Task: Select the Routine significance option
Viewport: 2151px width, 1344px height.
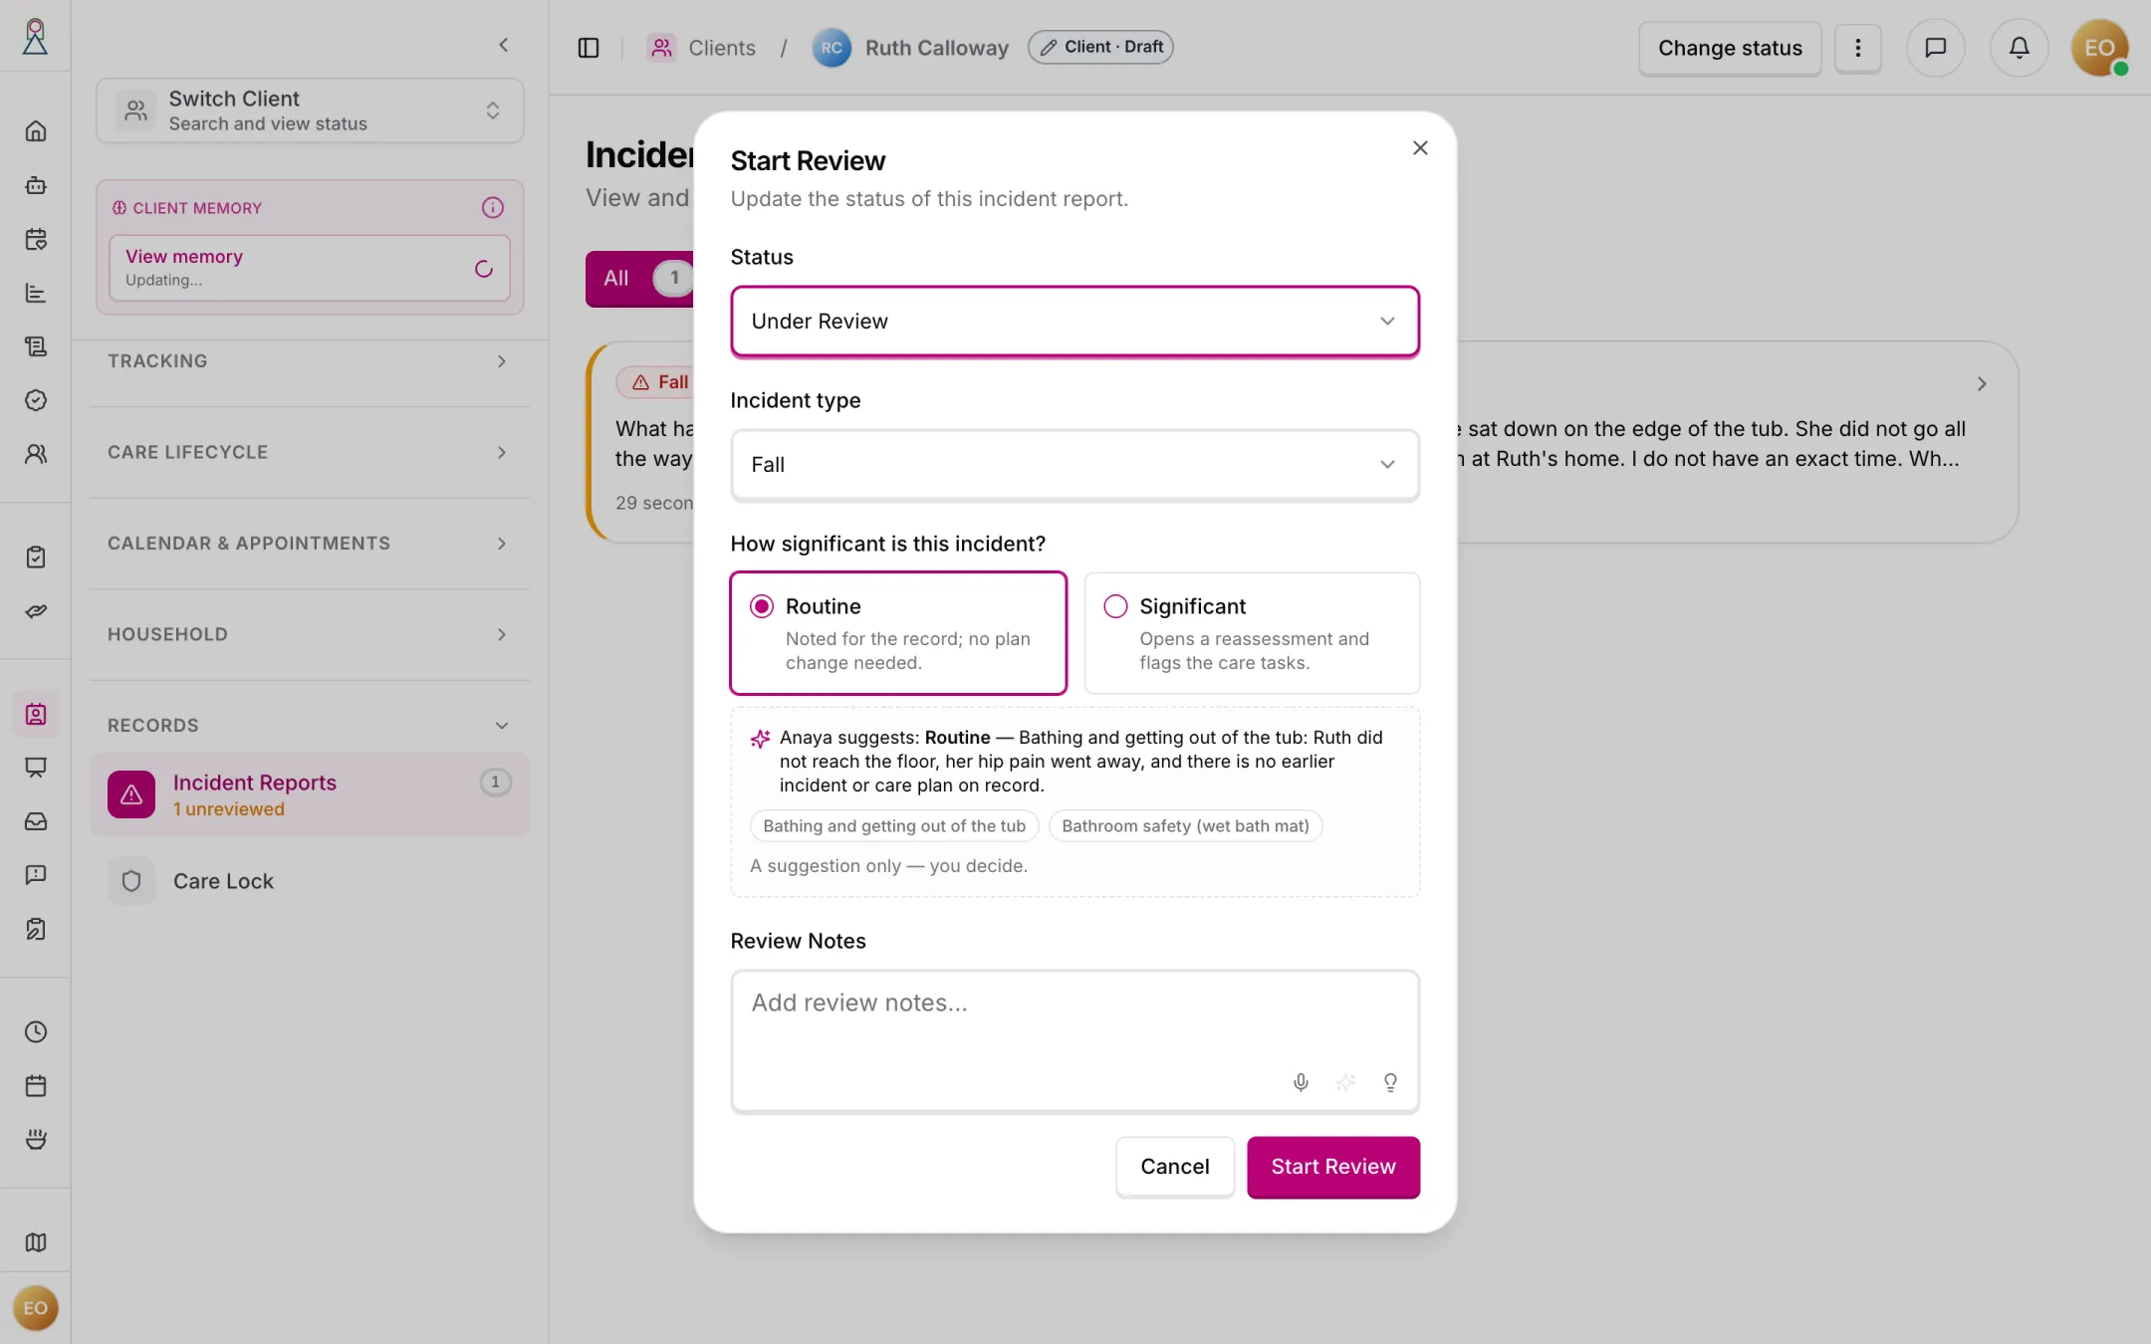Action: coord(898,633)
